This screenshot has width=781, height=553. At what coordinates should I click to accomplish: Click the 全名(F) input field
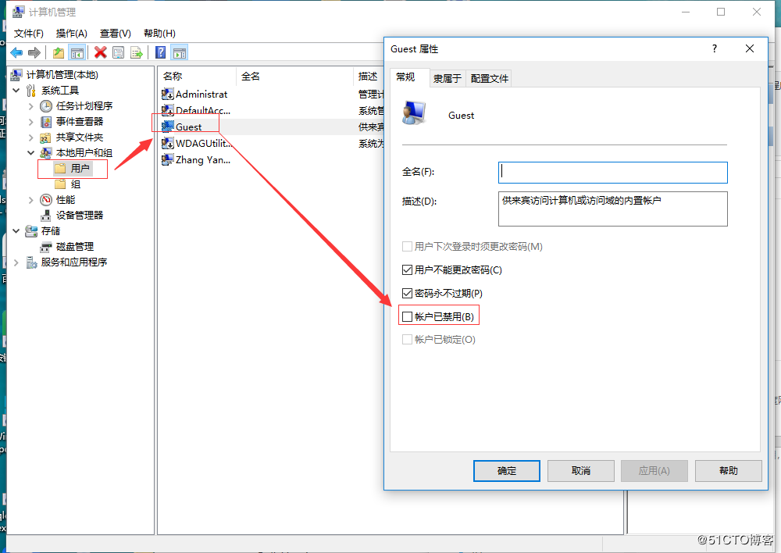click(x=612, y=173)
